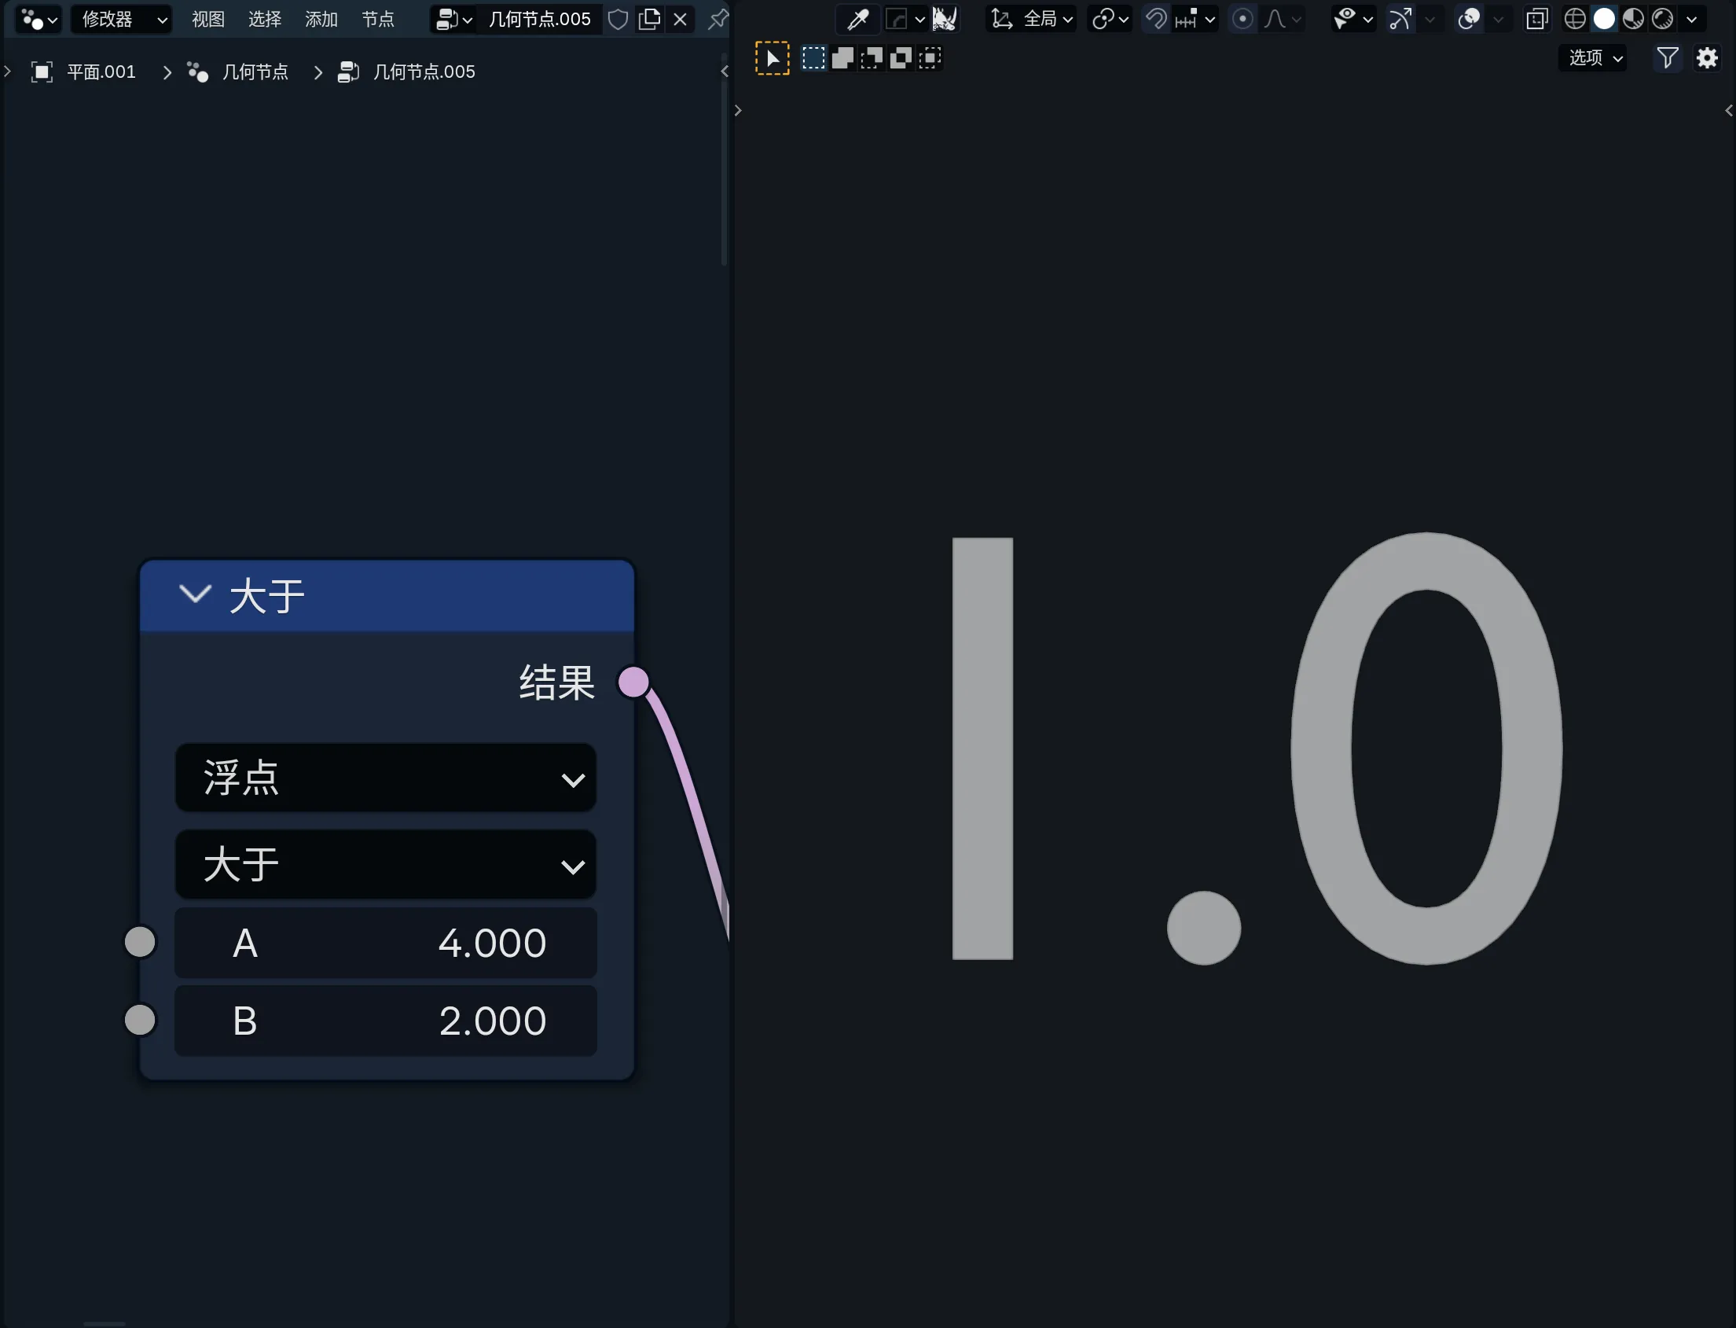Click the 几何节点 modifier breadcrumb
The image size is (1736, 1328).
click(238, 72)
